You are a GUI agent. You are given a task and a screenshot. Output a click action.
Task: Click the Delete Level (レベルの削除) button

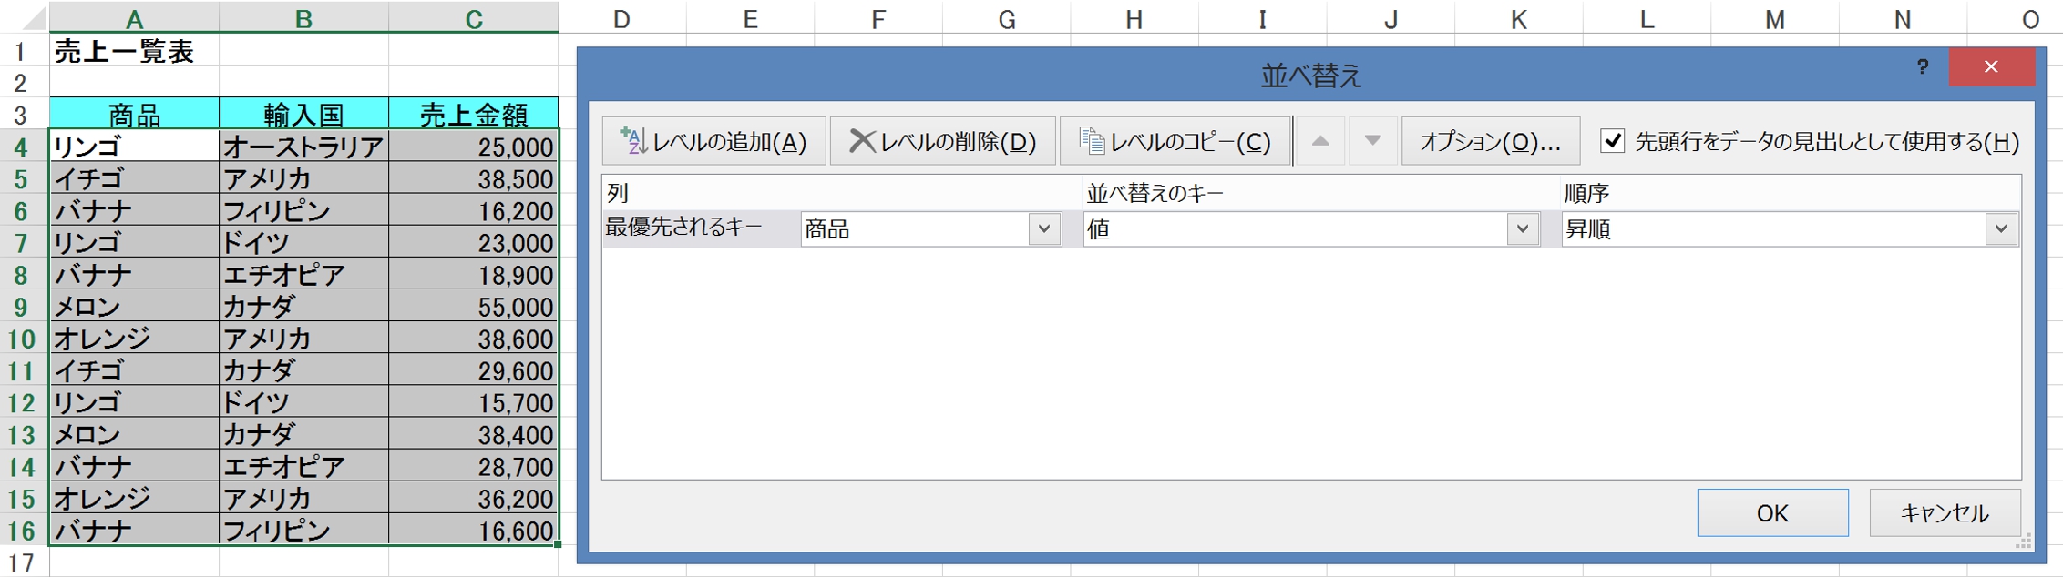pos(942,141)
